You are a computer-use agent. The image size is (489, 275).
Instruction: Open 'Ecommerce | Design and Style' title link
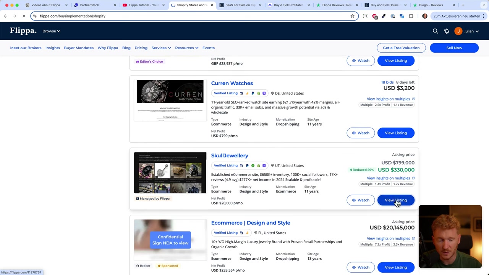pos(251,223)
